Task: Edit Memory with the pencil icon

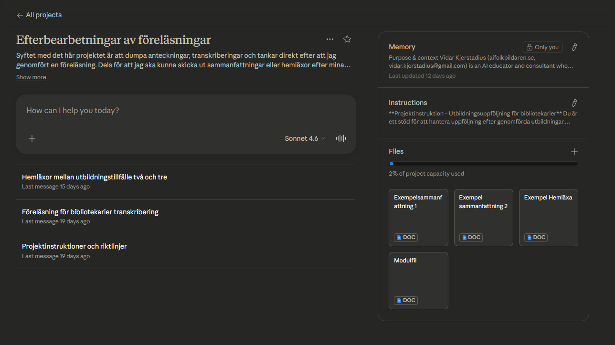Action: (574, 47)
